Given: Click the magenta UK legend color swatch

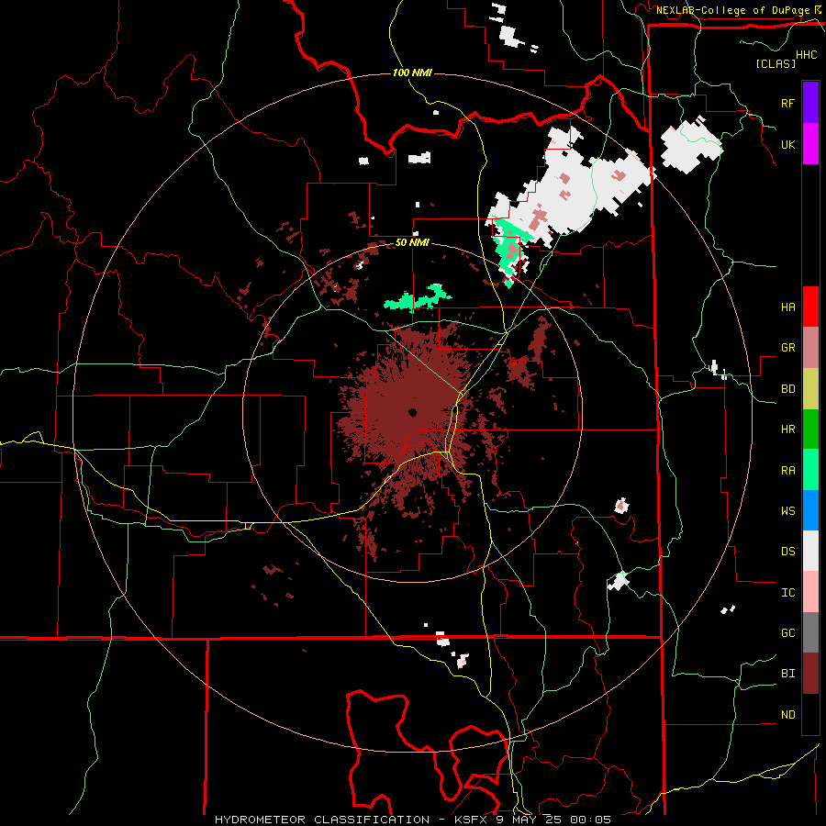Looking at the screenshot, I should coord(810,144).
